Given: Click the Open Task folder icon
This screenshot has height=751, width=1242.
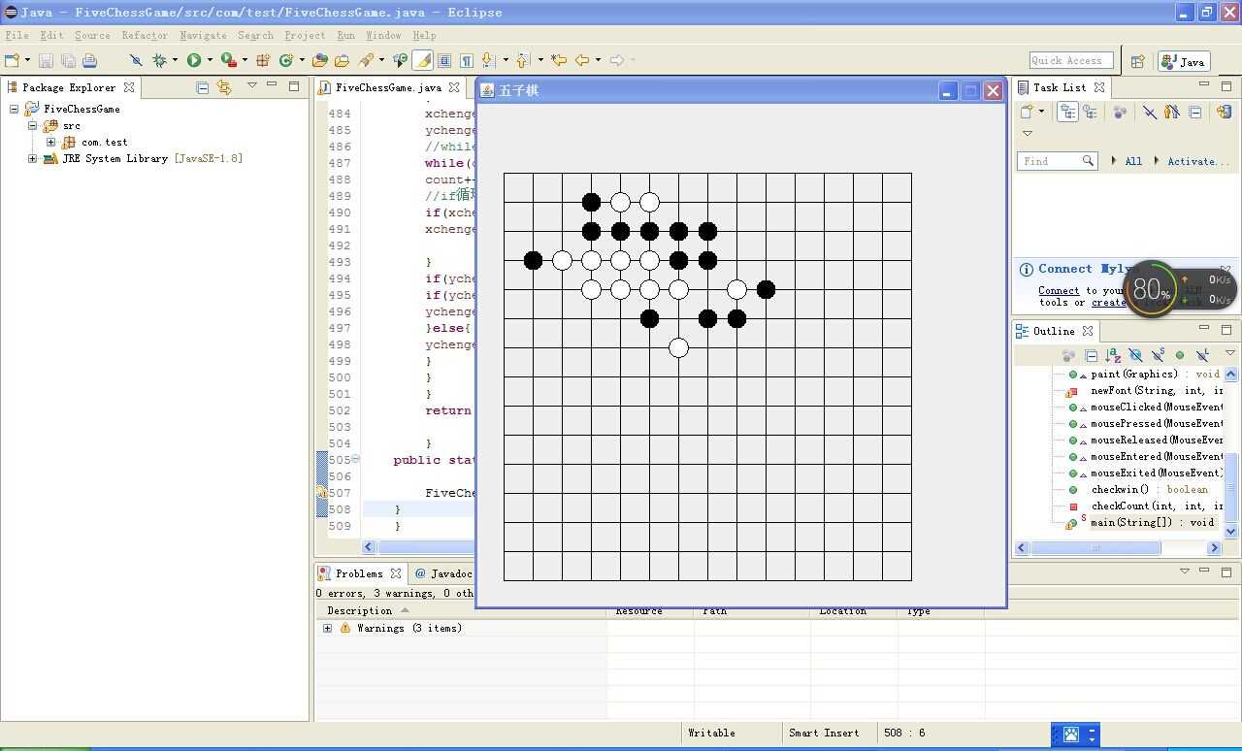Looking at the screenshot, I should (342, 60).
